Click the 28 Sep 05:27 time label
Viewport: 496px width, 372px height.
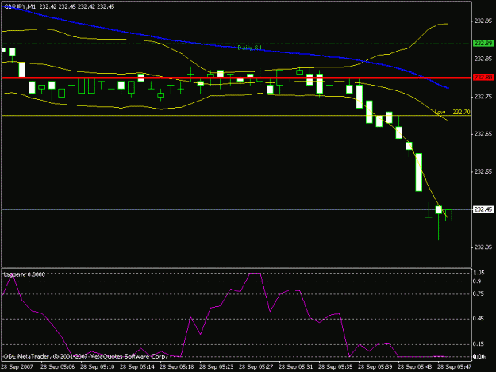[256, 367]
